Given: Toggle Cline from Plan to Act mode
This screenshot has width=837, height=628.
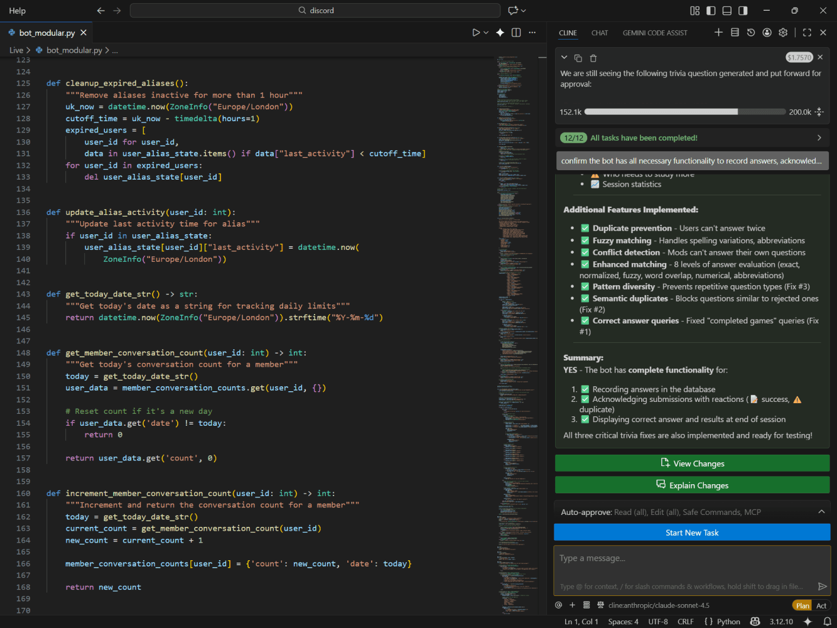Looking at the screenshot, I should (x=821, y=605).
